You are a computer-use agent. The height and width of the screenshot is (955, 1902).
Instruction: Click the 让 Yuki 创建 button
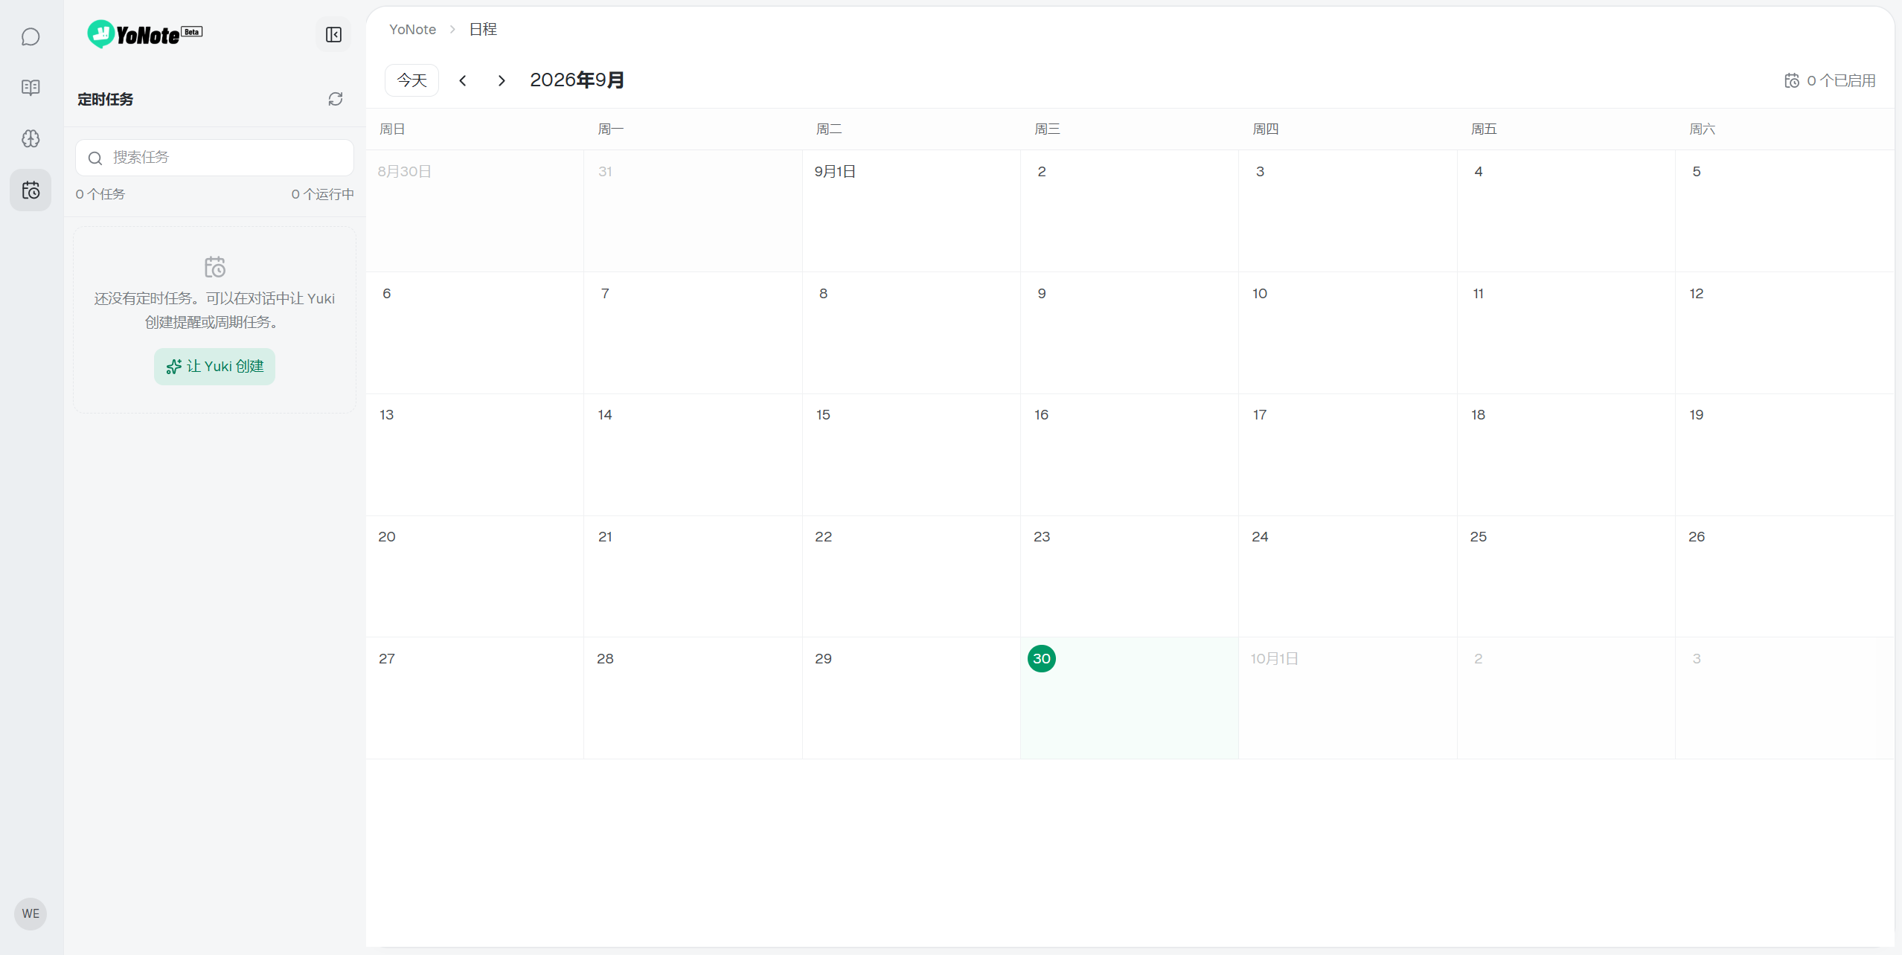214,367
